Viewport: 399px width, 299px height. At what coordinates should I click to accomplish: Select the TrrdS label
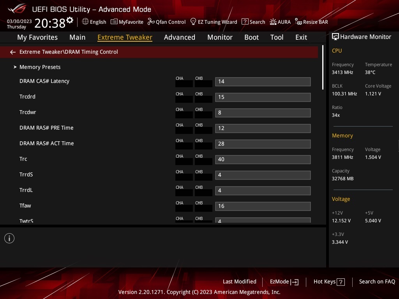coord(26,174)
